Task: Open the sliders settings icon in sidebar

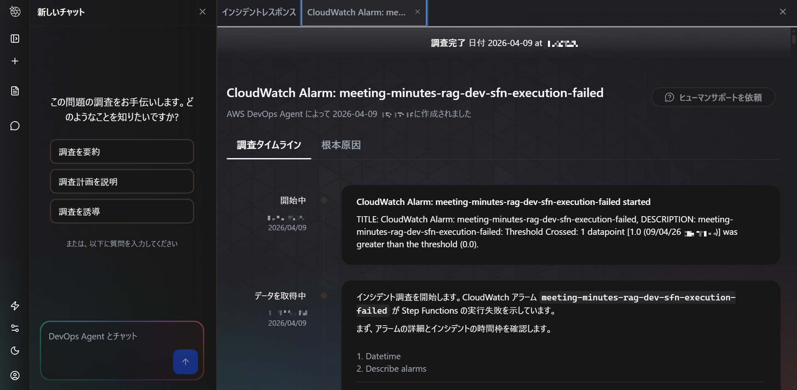Action: click(15, 328)
